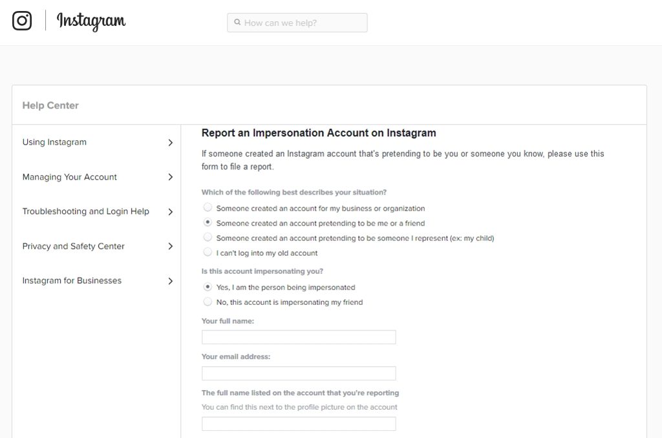Viewport: 662px width, 438px height.
Task: Expand the Managing Your Account chevron
Action: (171, 177)
